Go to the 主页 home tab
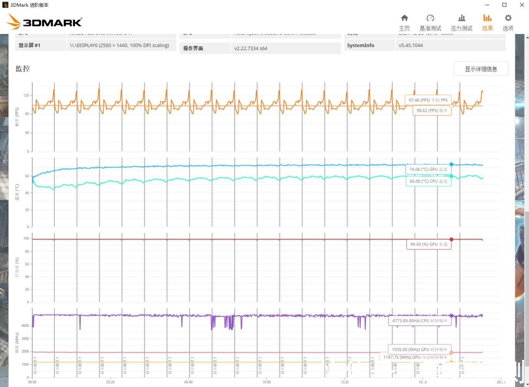This screenshot has width=529, height=387. pyautogui.click(x=404, y=23)
